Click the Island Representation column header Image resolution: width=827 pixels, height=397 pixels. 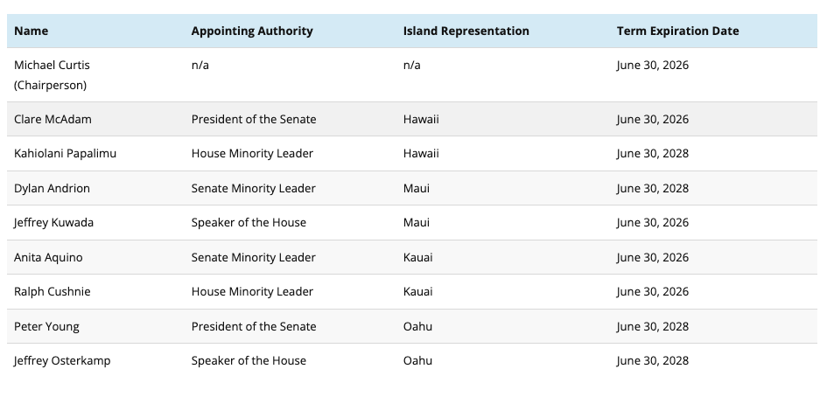pos(466,31)
